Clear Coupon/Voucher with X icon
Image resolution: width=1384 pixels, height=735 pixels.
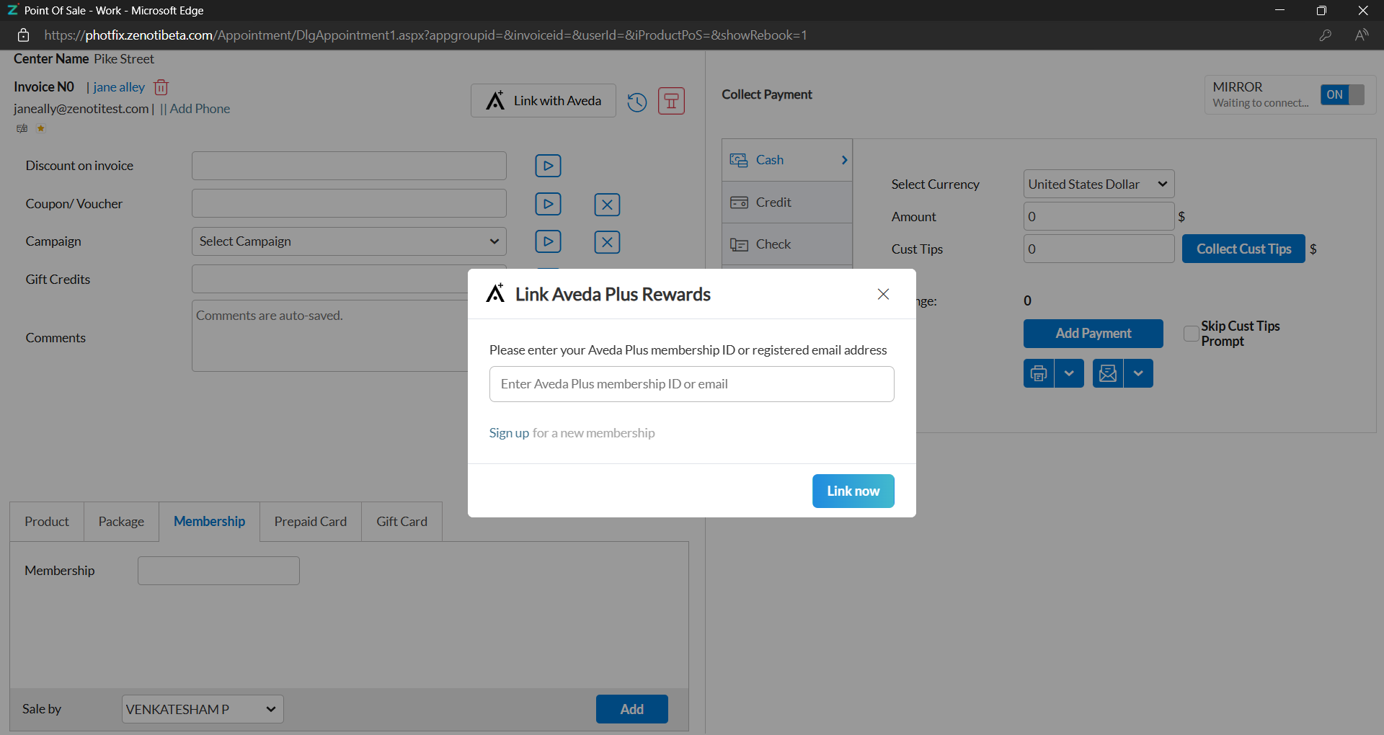pos(607,205)
